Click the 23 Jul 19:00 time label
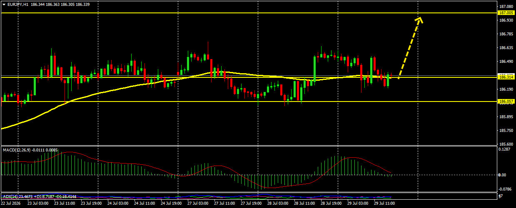Viewport: 516px width, 208px height. pyautogui.click(x=91, y=203)
